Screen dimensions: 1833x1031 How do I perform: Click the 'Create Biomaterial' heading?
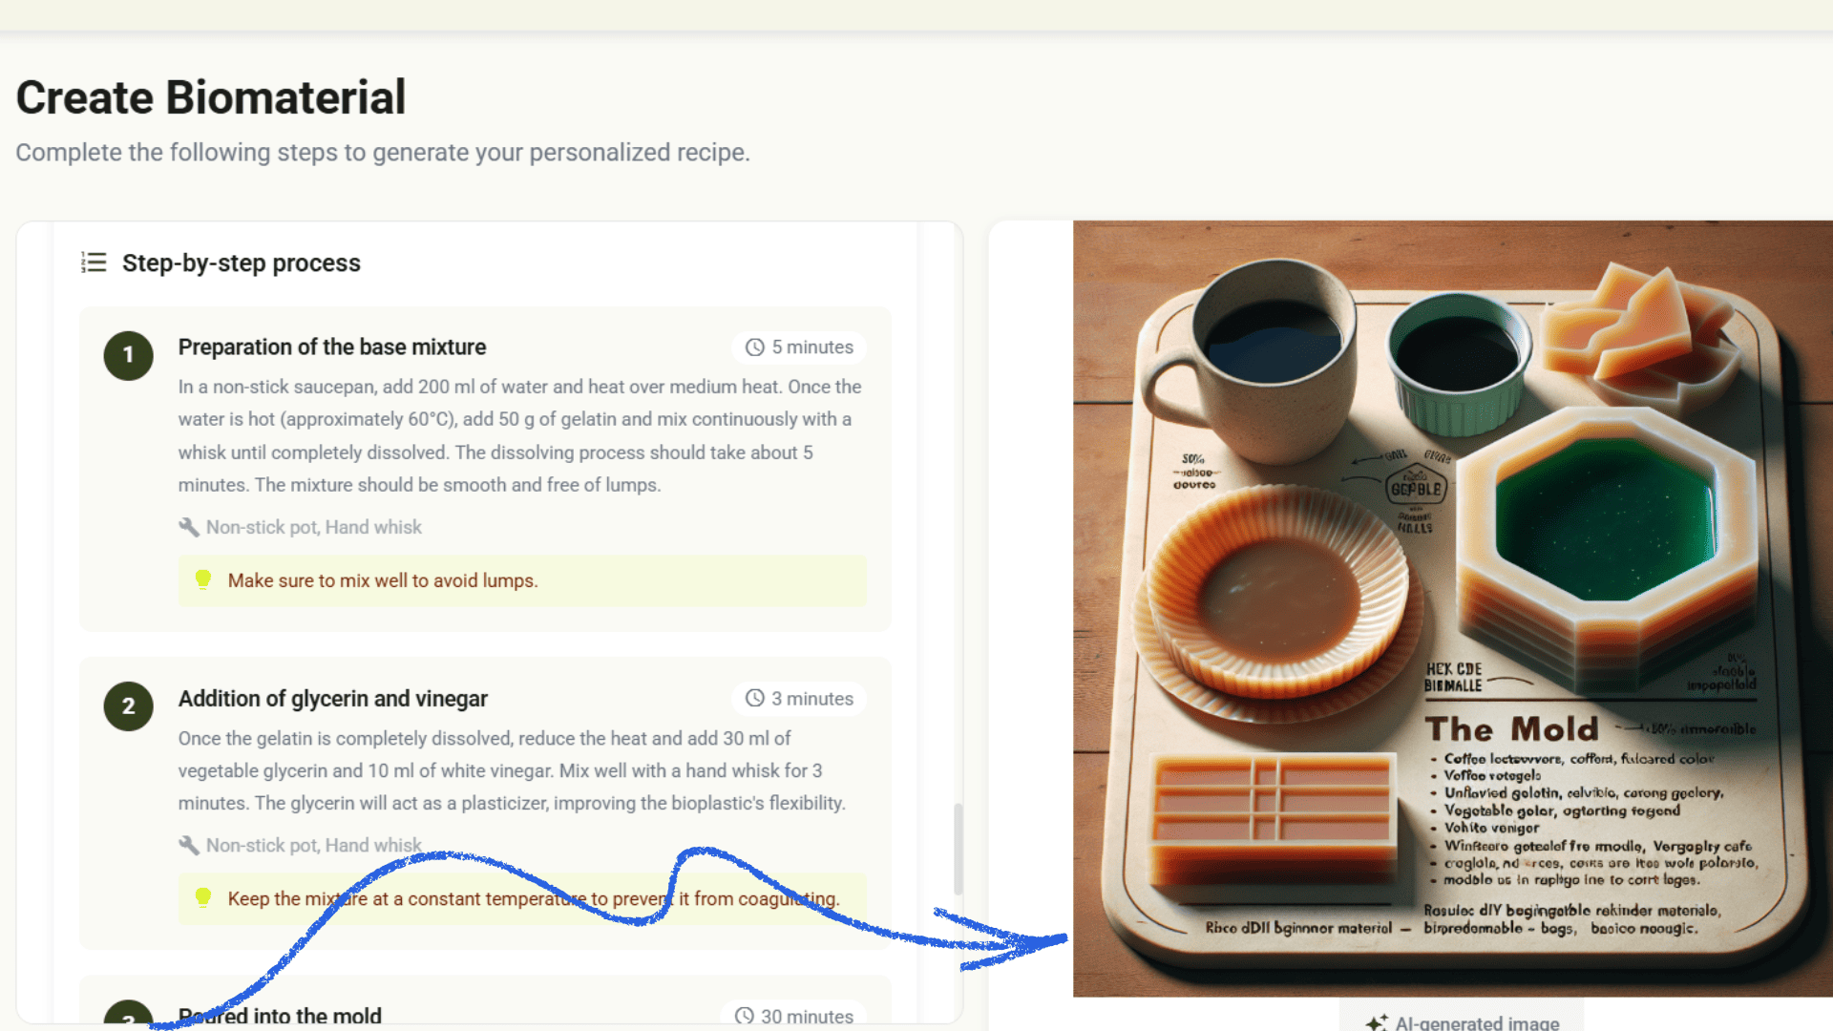(x=211, y=97)
